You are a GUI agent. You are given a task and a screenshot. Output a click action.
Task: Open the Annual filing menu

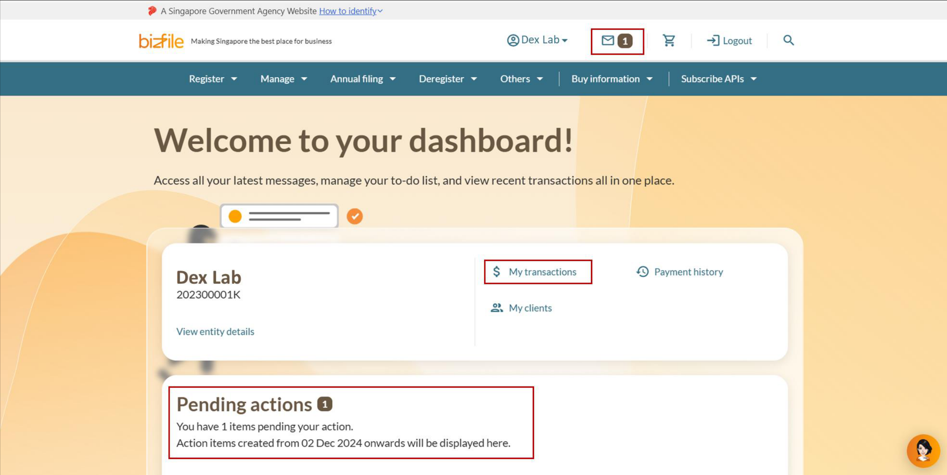click(363, 79)
